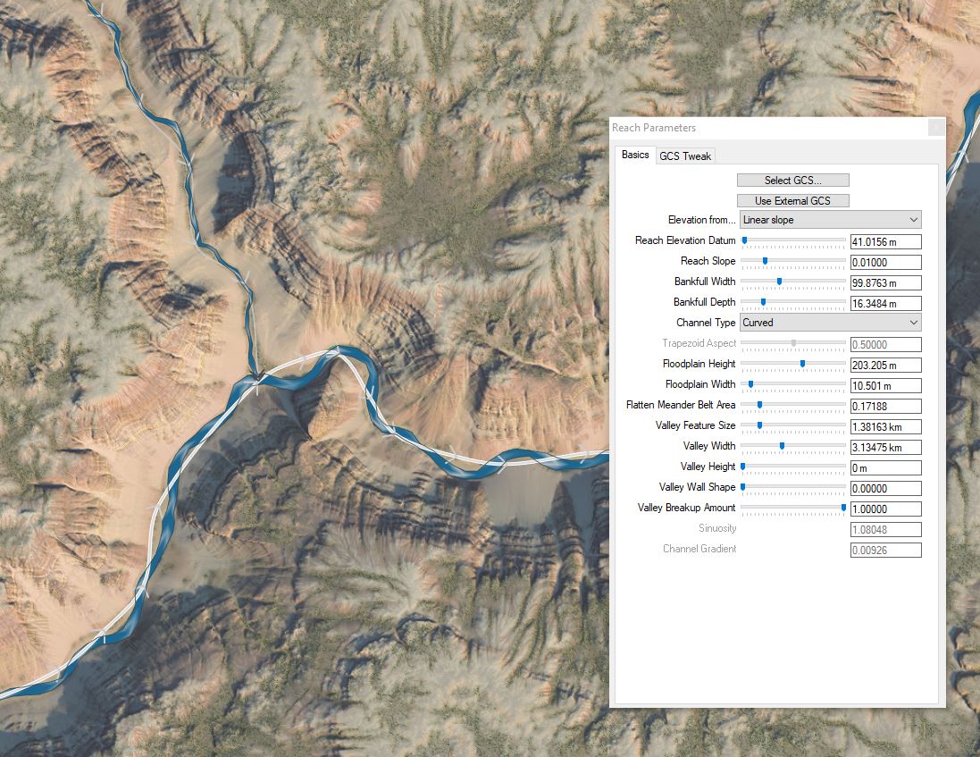
Task: Click the Reach Slope value box
Action: 884,263
